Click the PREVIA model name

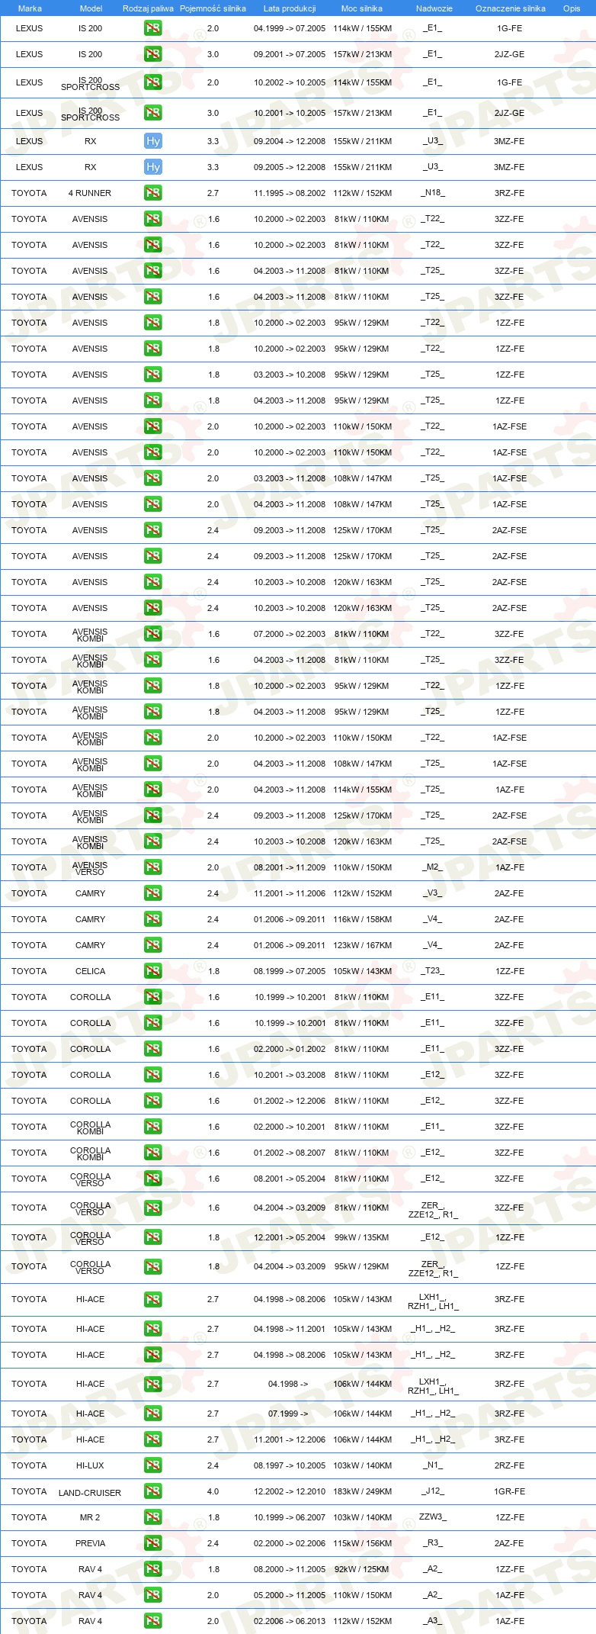[91, 1543]
